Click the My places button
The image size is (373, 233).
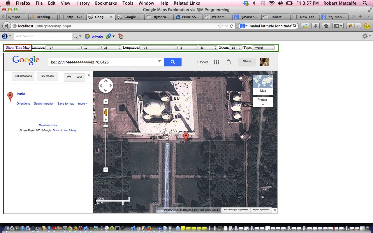47,76
